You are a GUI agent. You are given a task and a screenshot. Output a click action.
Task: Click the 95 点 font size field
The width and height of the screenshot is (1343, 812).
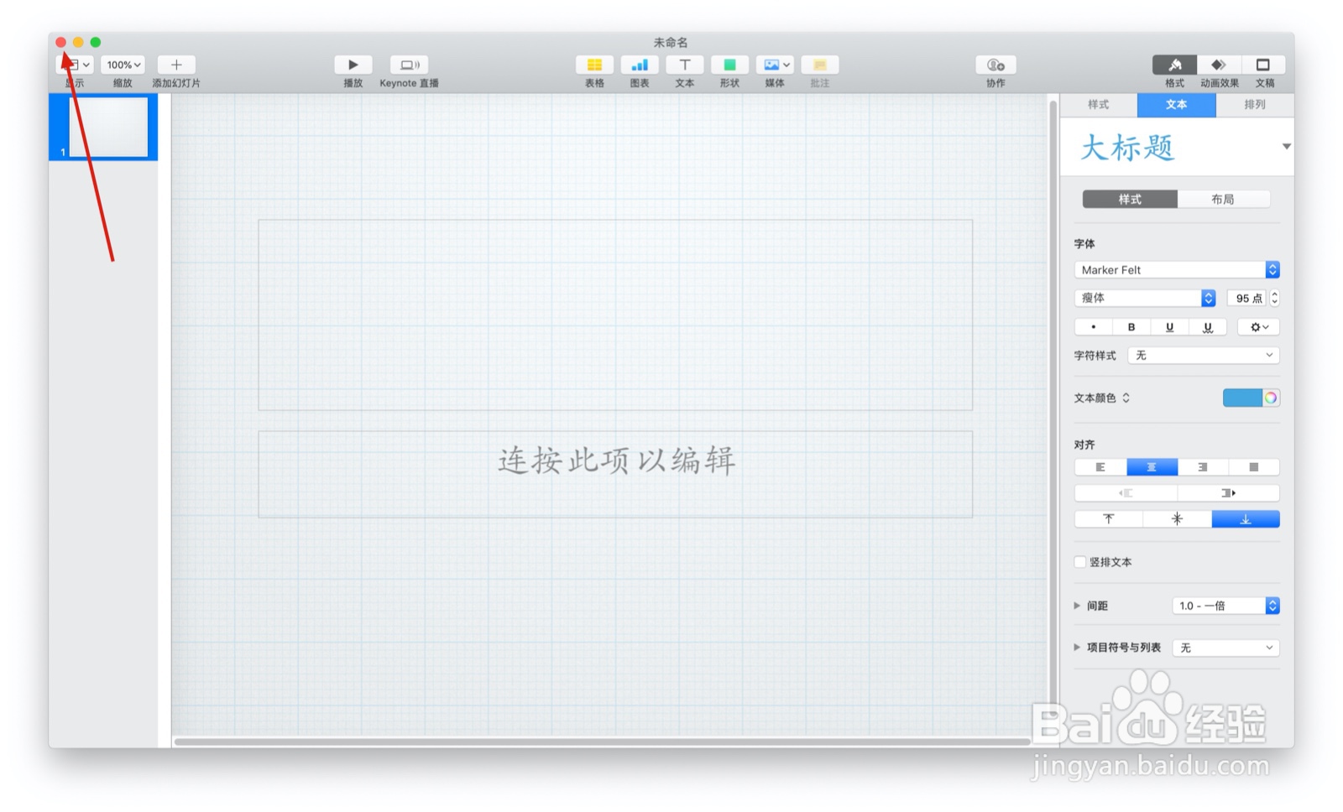coord(1246,298)
